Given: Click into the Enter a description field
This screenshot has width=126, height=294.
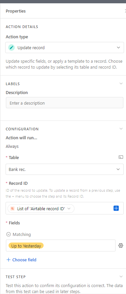Looking at the screenshot, I should click(65, 103).
